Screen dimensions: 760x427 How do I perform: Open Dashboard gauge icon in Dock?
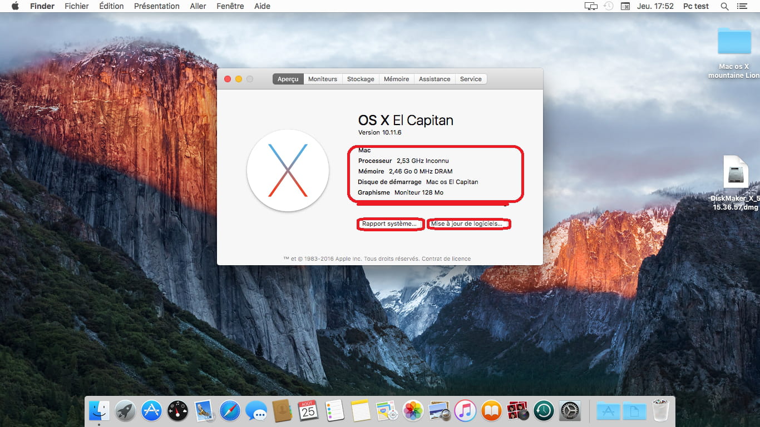pos(178,411)
